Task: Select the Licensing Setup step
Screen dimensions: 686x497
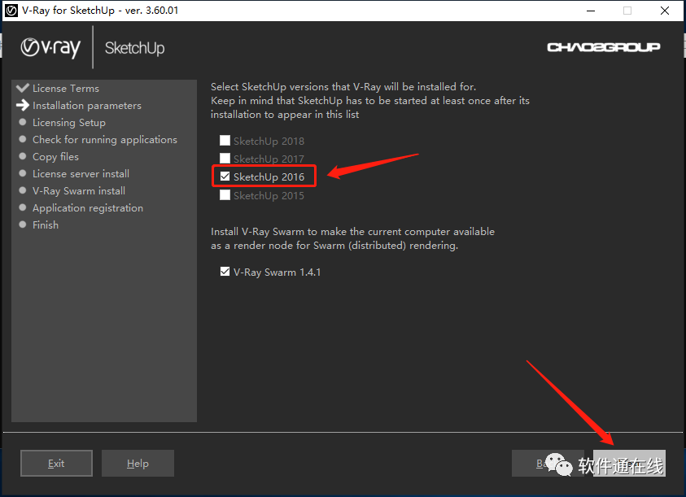Action: coord(69,123)
